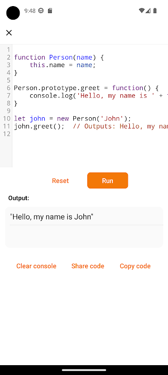The width and height of the screenshot is (168, 375).
Task: Tap the settings gear status bar icon
Action: pos(41,11)
